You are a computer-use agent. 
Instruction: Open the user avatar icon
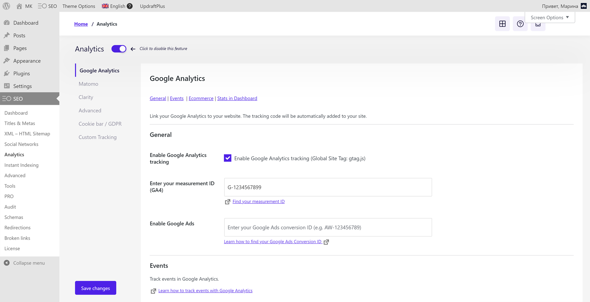point(584,6)
